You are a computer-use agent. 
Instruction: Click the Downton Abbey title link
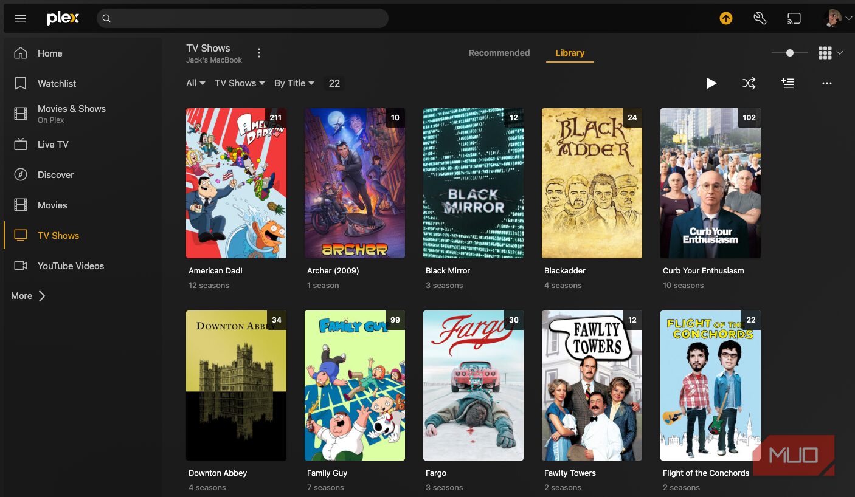[218, 473]
